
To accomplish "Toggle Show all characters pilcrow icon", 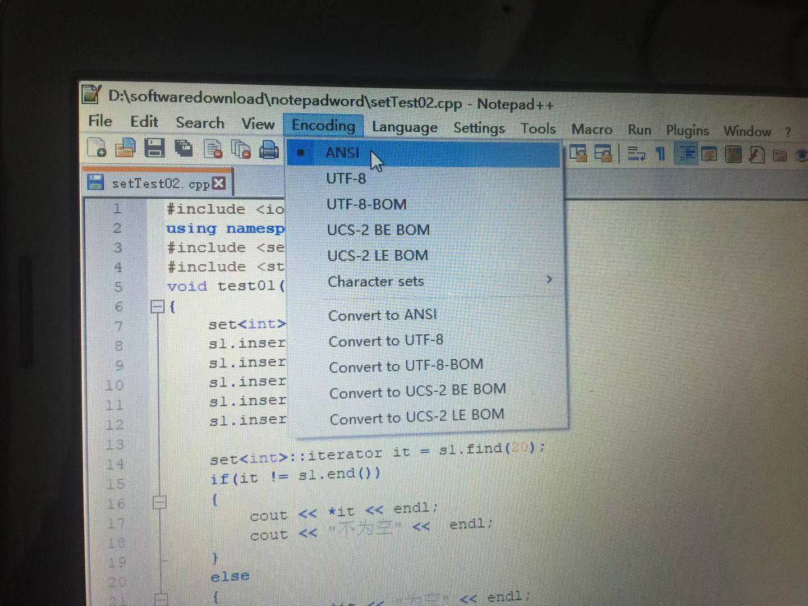I will 660,154.
